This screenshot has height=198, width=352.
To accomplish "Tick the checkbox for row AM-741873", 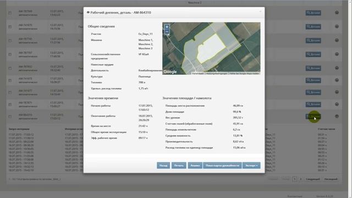I will pos(10,80).
